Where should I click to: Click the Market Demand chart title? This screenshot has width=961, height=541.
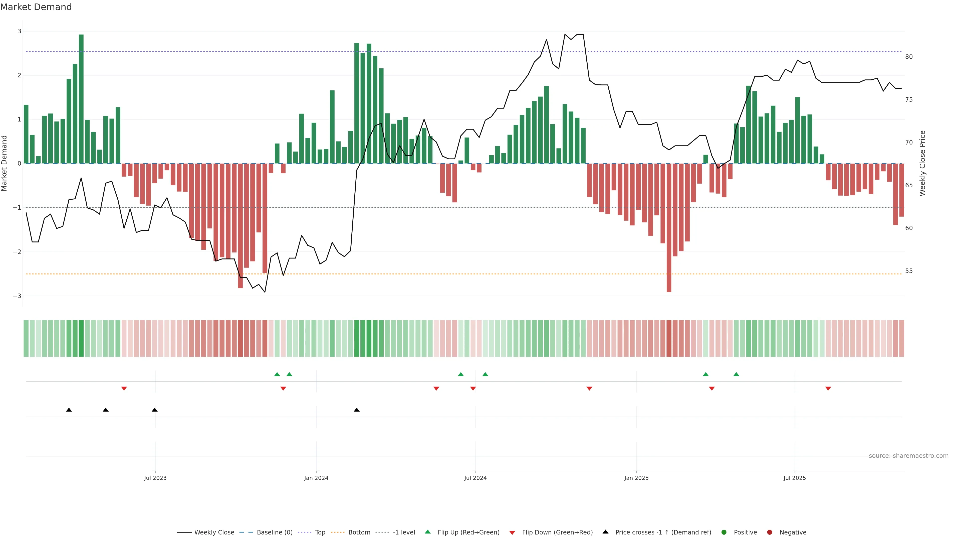36,7
